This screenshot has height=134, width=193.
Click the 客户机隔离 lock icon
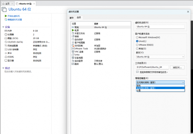73,43
